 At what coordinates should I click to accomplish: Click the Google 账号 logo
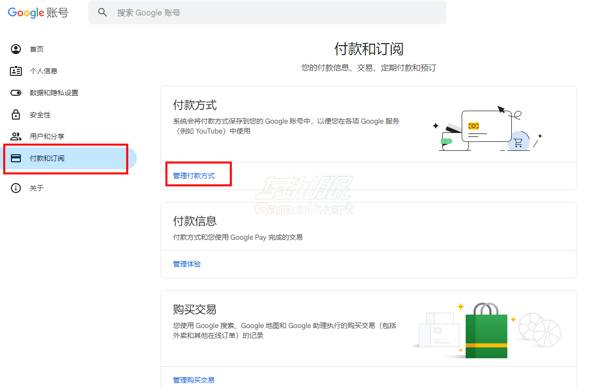pyautogui.click(x=38, y=13)
